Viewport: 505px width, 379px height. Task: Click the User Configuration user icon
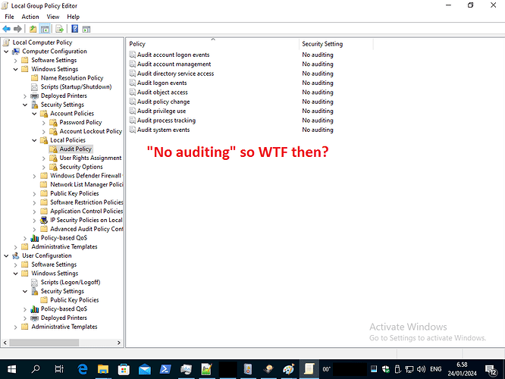tap(16, 255)
